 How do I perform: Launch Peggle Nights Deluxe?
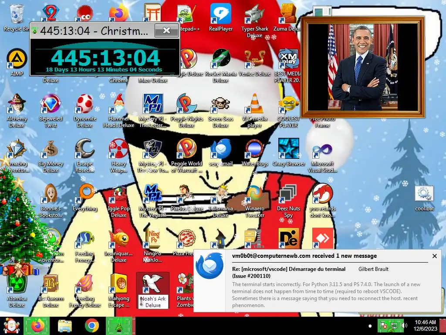coord(186,110)
